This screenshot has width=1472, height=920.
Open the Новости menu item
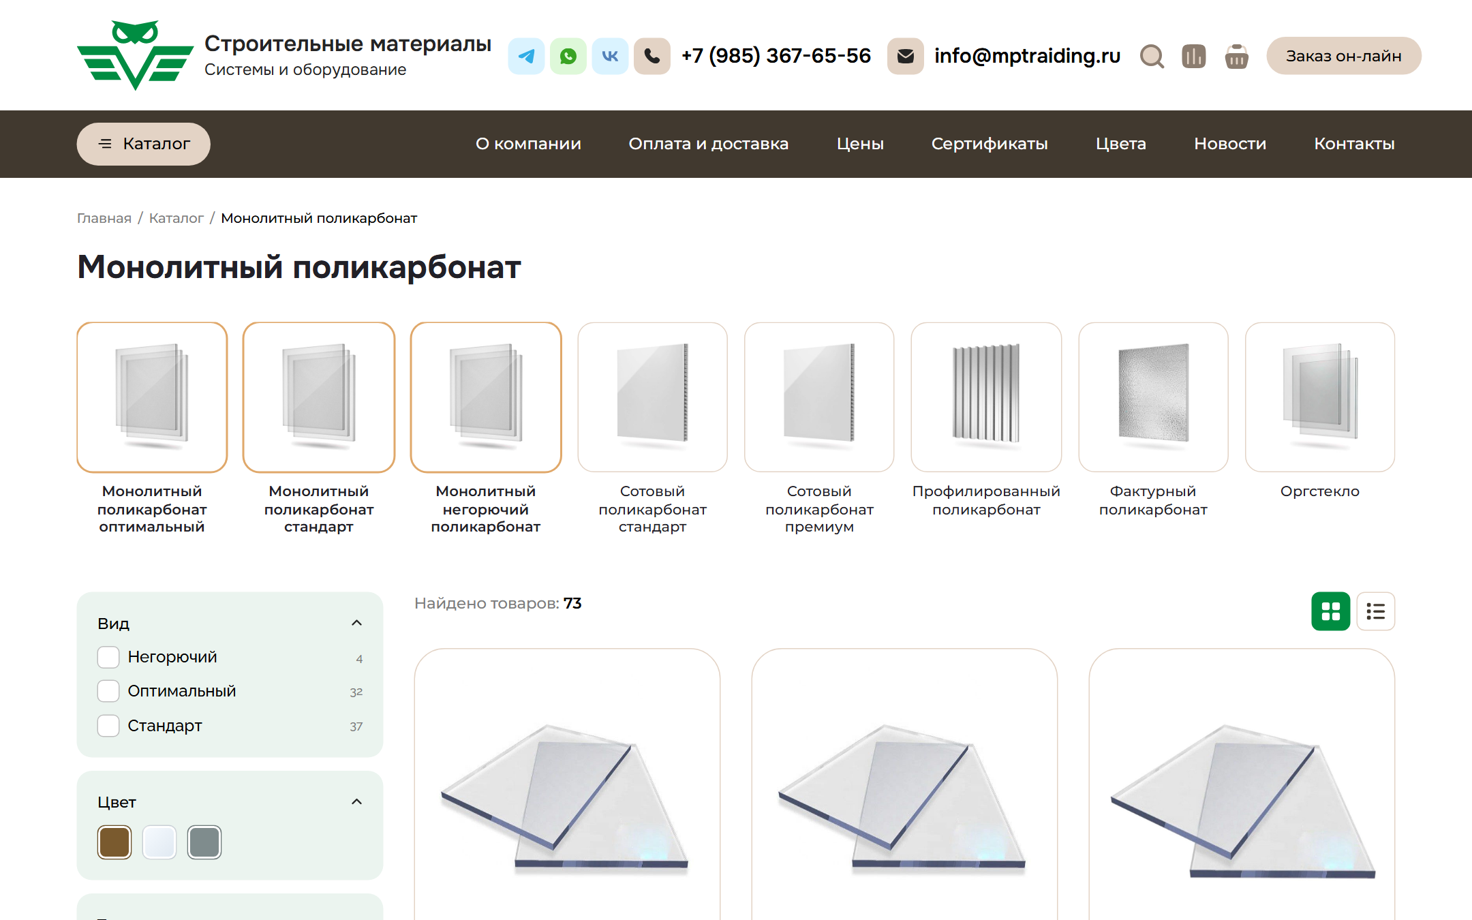(1230, 144)
